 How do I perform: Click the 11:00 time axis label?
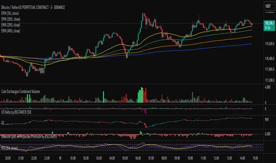pos(203,158)
